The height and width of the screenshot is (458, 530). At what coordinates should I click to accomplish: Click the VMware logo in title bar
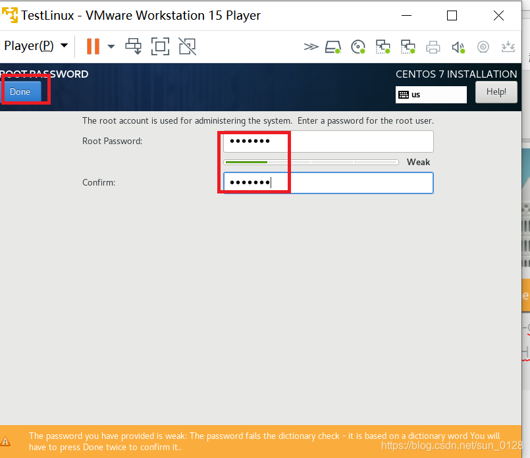coord(10,15)
